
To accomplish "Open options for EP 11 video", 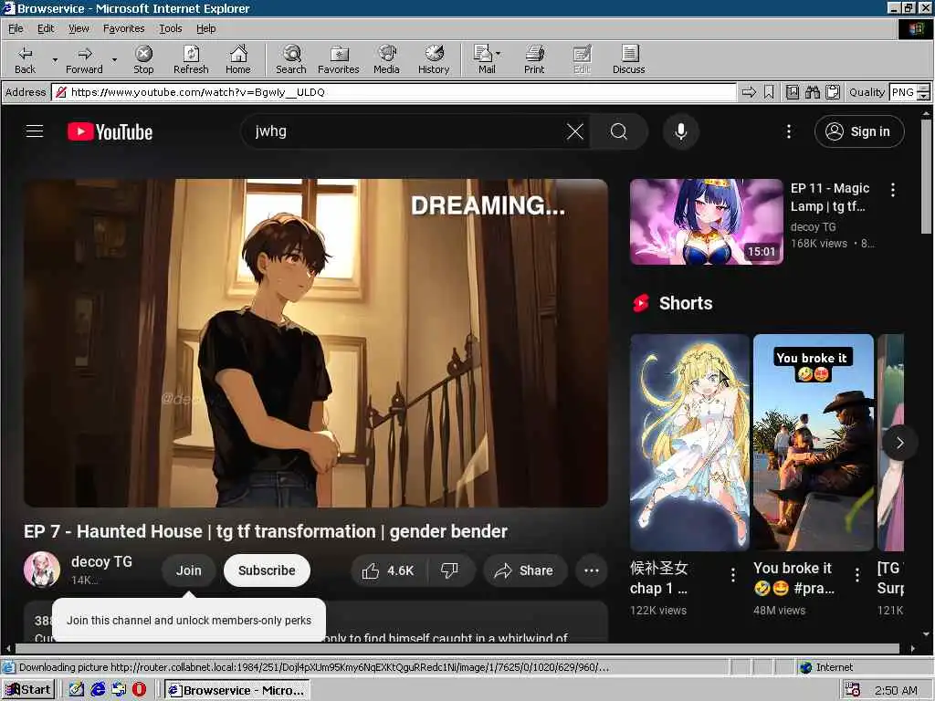I will tap(893, 190).
